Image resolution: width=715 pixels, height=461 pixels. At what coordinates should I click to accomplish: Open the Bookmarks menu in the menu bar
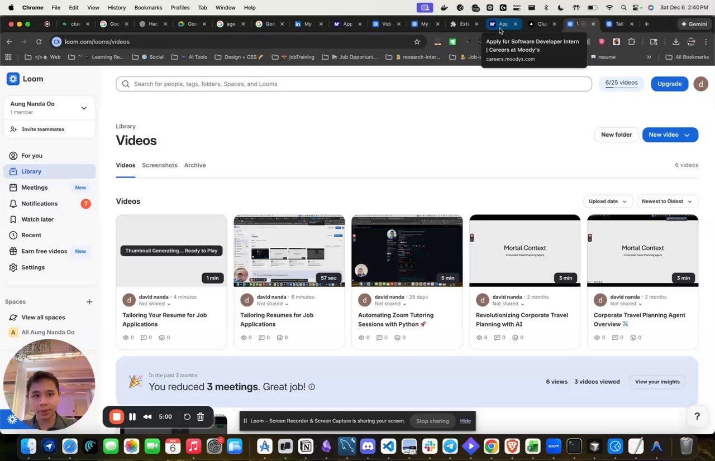tap(148, 7)
